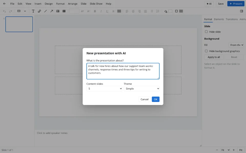
Task: Center align text
Action: click(133, 11)
